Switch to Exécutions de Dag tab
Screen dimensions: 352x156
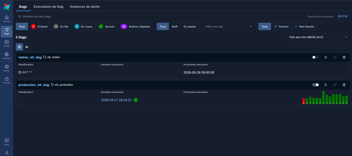(49, 7)
